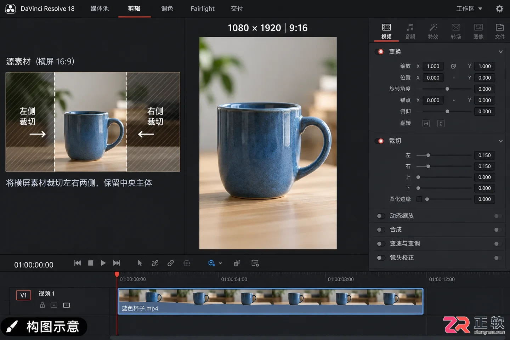Click the 缩放 X value field

pos(433,66)
